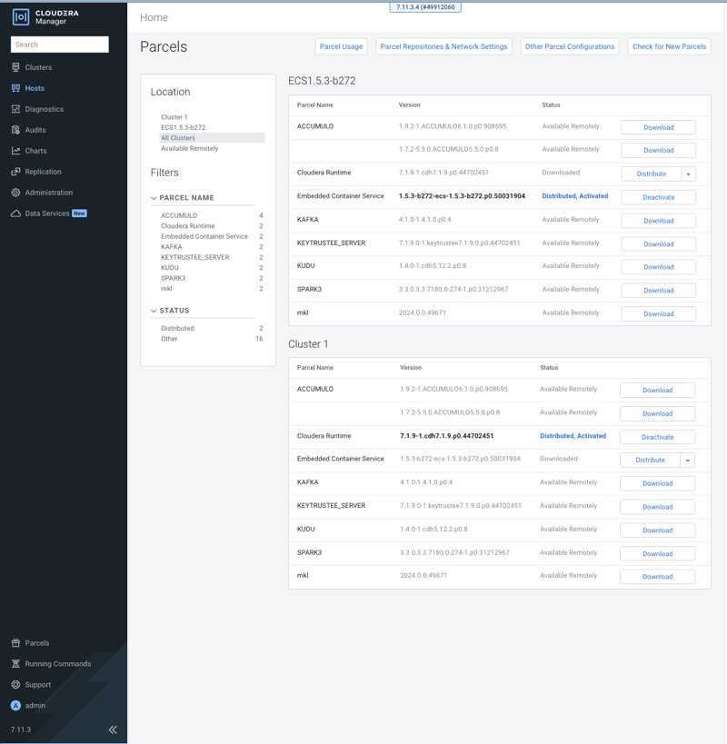Open Running Commands in sidebar
The height and width of the screenshot is (744, 727).
(x=57, y=664)
